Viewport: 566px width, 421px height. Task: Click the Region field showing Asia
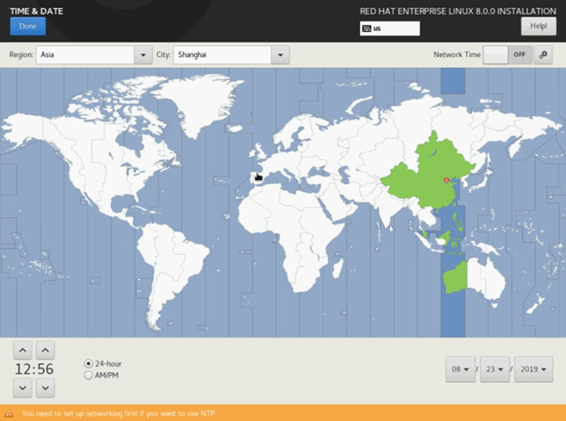coord(85,55)
